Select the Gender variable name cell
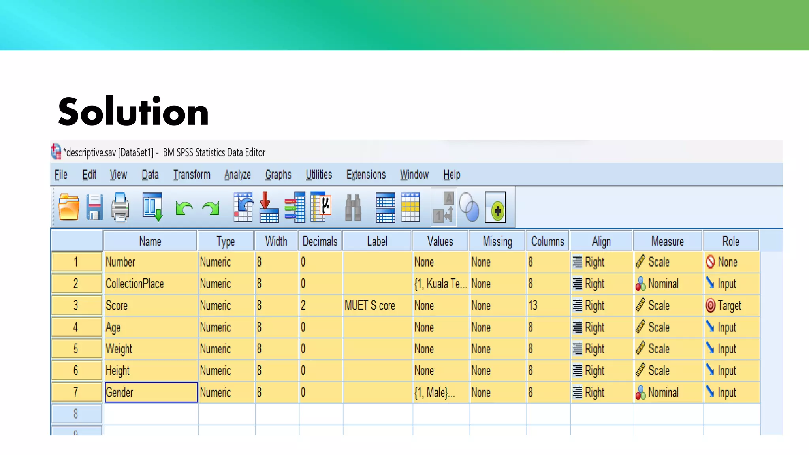809x455 pixels. tap(151, 392)
